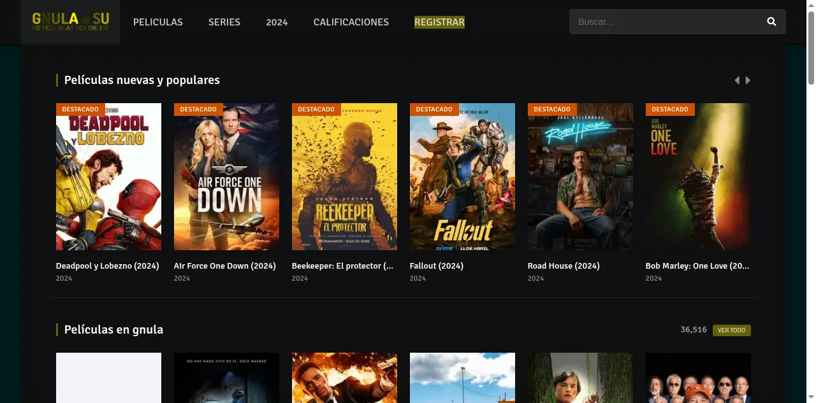The width and height of the screenshot is (816, 403).
Task: Open the REGISTRAR link
Action: click(x=439, y=22)
